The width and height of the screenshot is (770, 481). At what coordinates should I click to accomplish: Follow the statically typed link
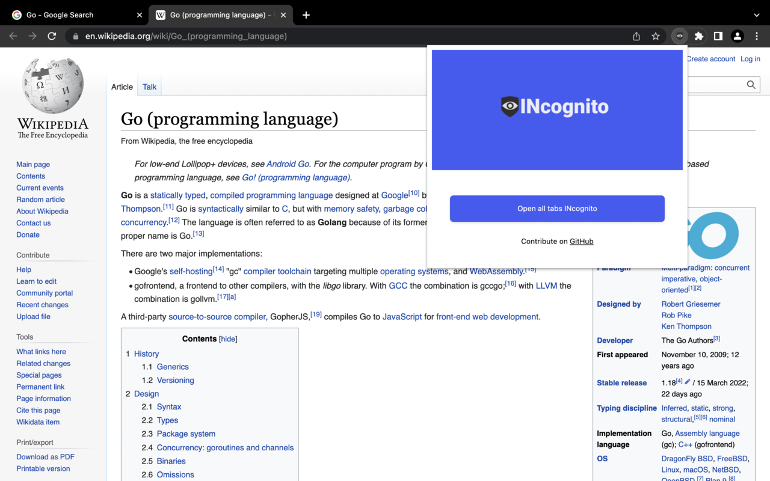[178, 195]
